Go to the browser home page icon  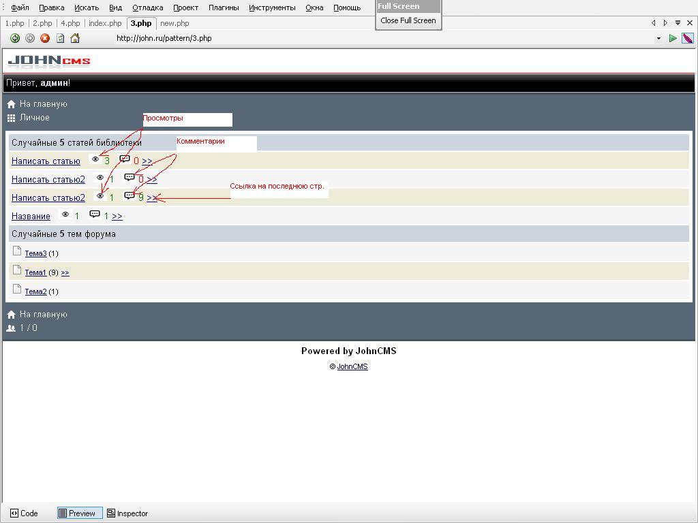tap(75, 38)
